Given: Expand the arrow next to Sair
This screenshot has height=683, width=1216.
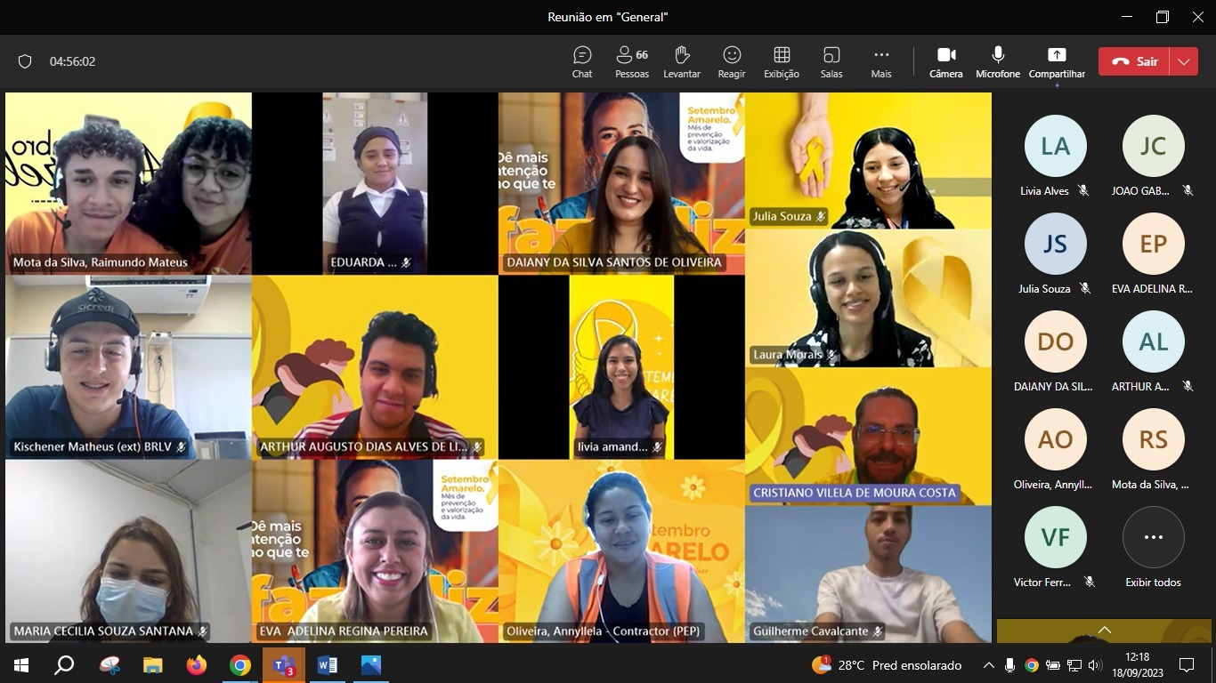Looking at the screenshot, I should 1184,61.
